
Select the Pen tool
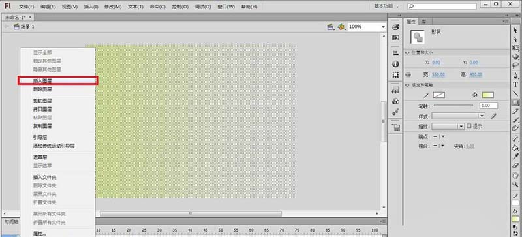click(x=515, y=76)
